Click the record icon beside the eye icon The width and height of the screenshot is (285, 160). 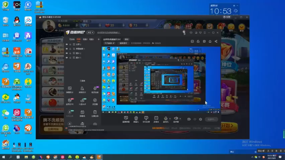(189, 119)
